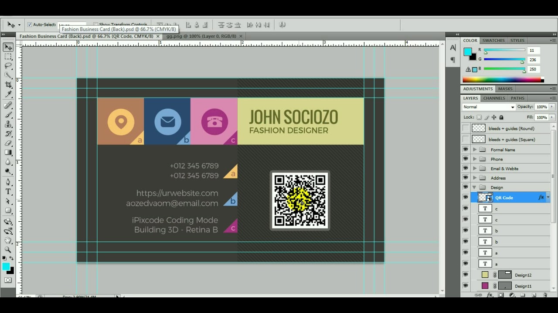Expand QR Code layer effects arrow

coord(548,197)
